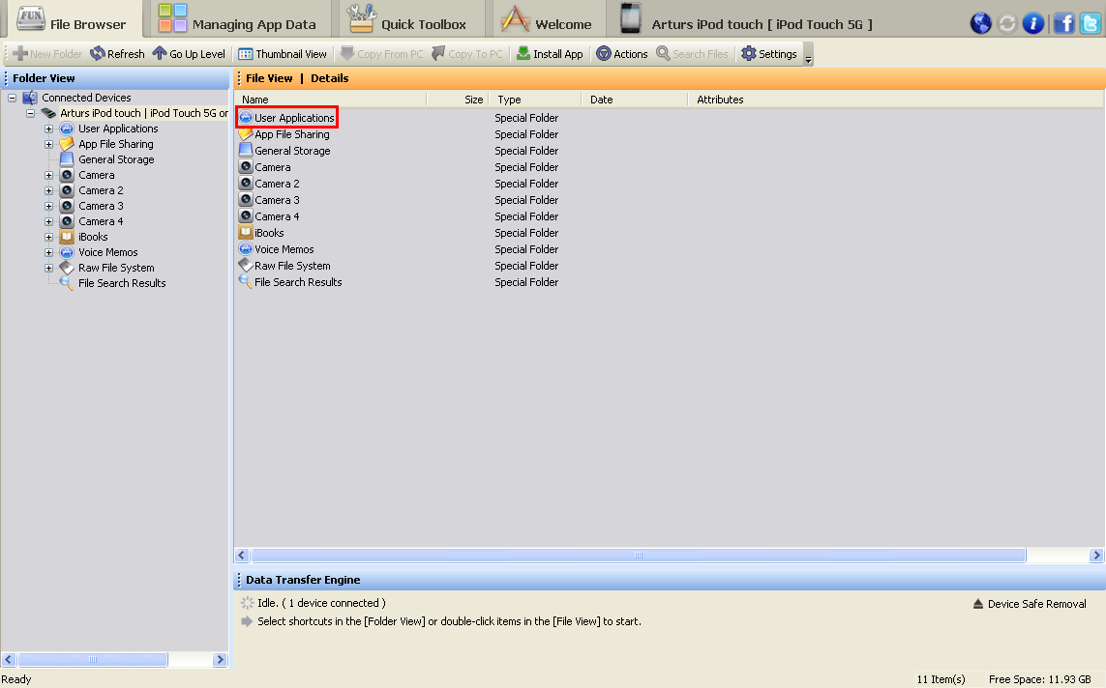Screen dimensions: 1106x688
Task: Sort by the Name column header
Action: [x=330, y=100]
